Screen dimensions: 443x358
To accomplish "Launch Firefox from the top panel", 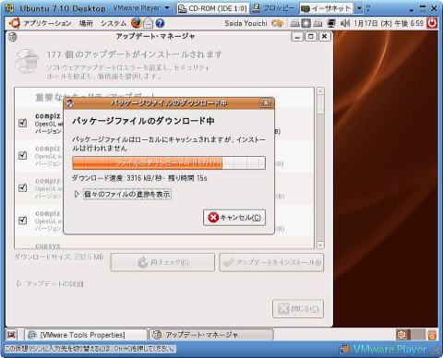I will click(137, 23).
